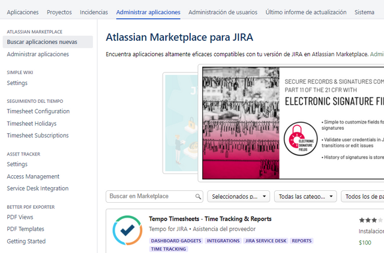The height and width of the screenshot is (253, 384).
Task: Open Tempo Timesheets - Time Tracking & Reports
Action: point(210,219)
